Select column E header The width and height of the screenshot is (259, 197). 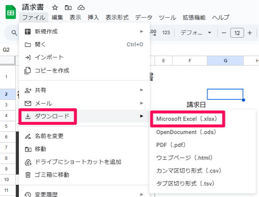[163, 60]
